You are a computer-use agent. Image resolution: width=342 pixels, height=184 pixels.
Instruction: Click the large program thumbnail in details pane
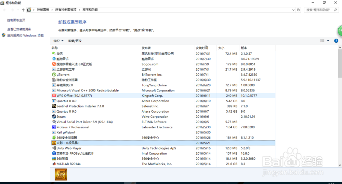click(61, 174)
